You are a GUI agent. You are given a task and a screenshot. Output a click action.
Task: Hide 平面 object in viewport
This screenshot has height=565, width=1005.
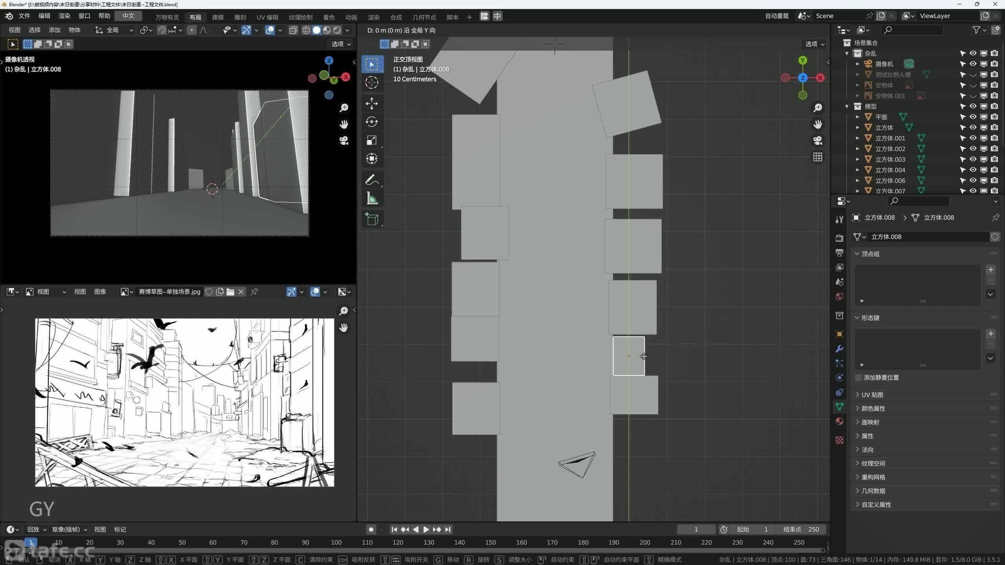[x=973, y=117]
